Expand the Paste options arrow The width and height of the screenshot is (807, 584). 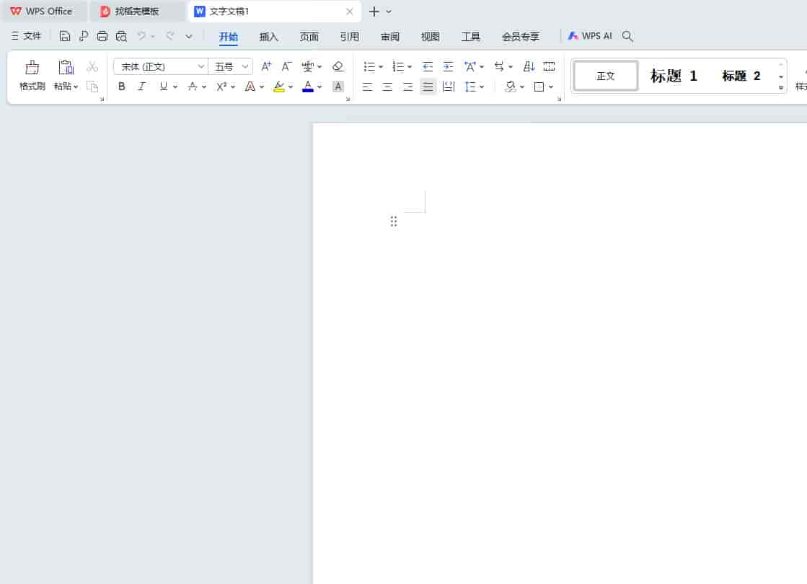[x=76, y=87]
